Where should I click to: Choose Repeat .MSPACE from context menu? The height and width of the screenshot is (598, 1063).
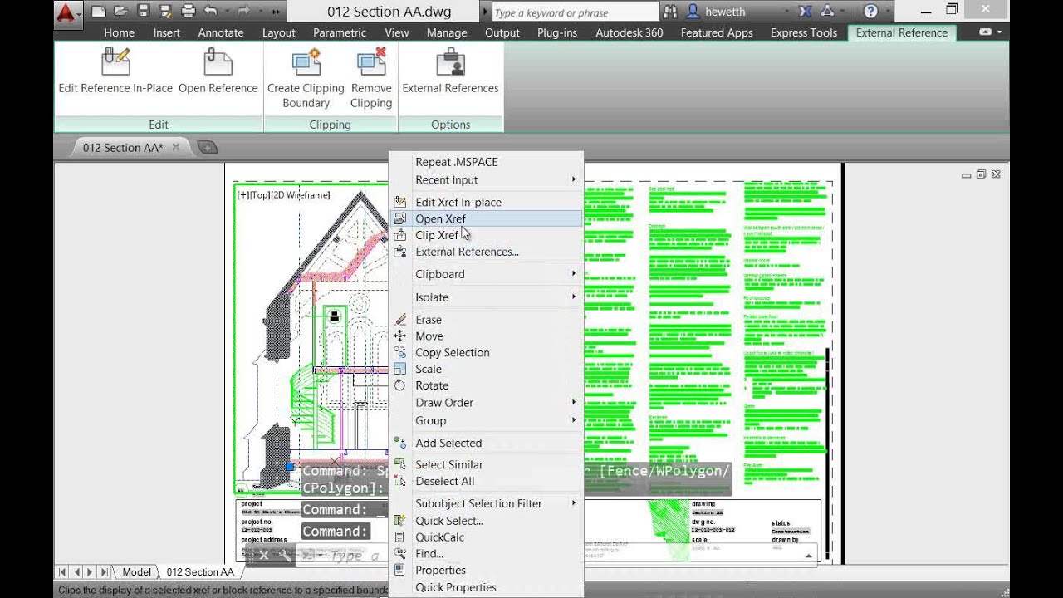(487, 162)
